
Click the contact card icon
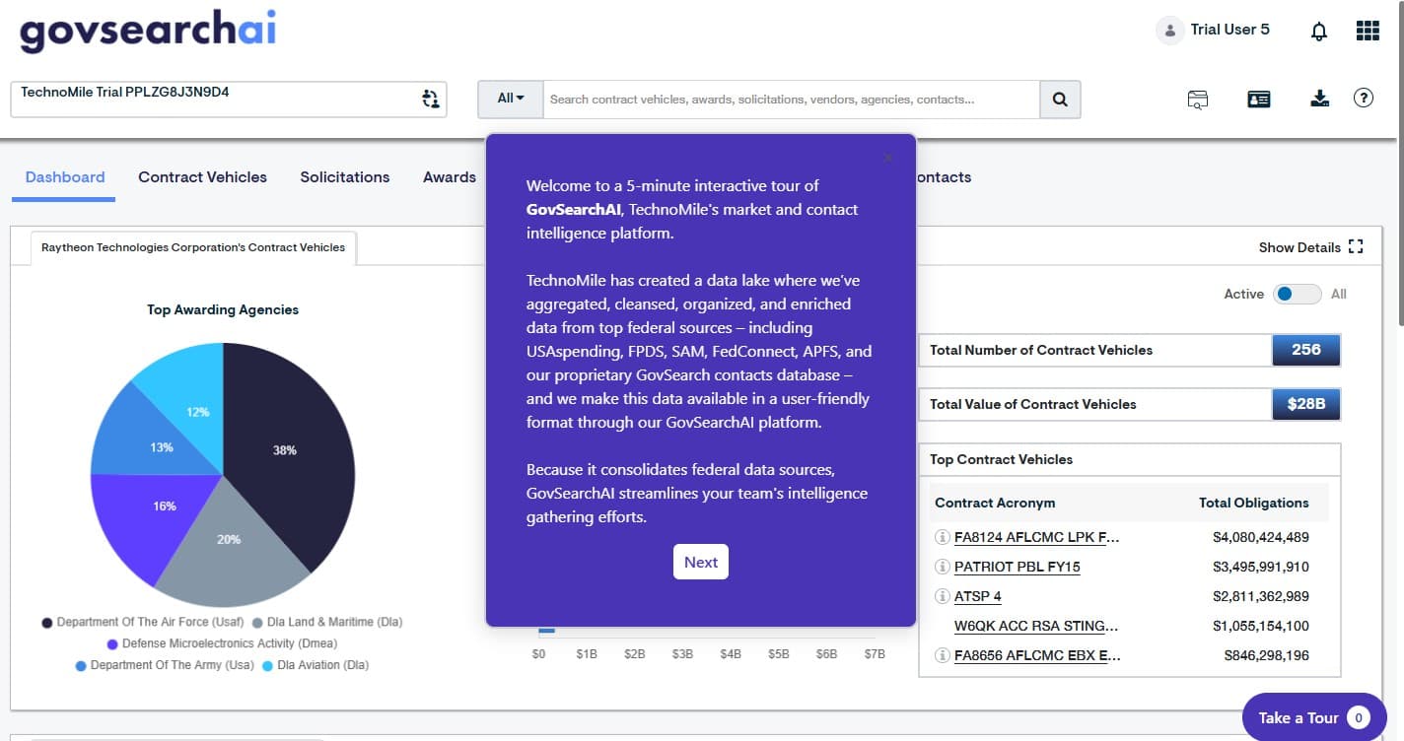coord(1259,99)
